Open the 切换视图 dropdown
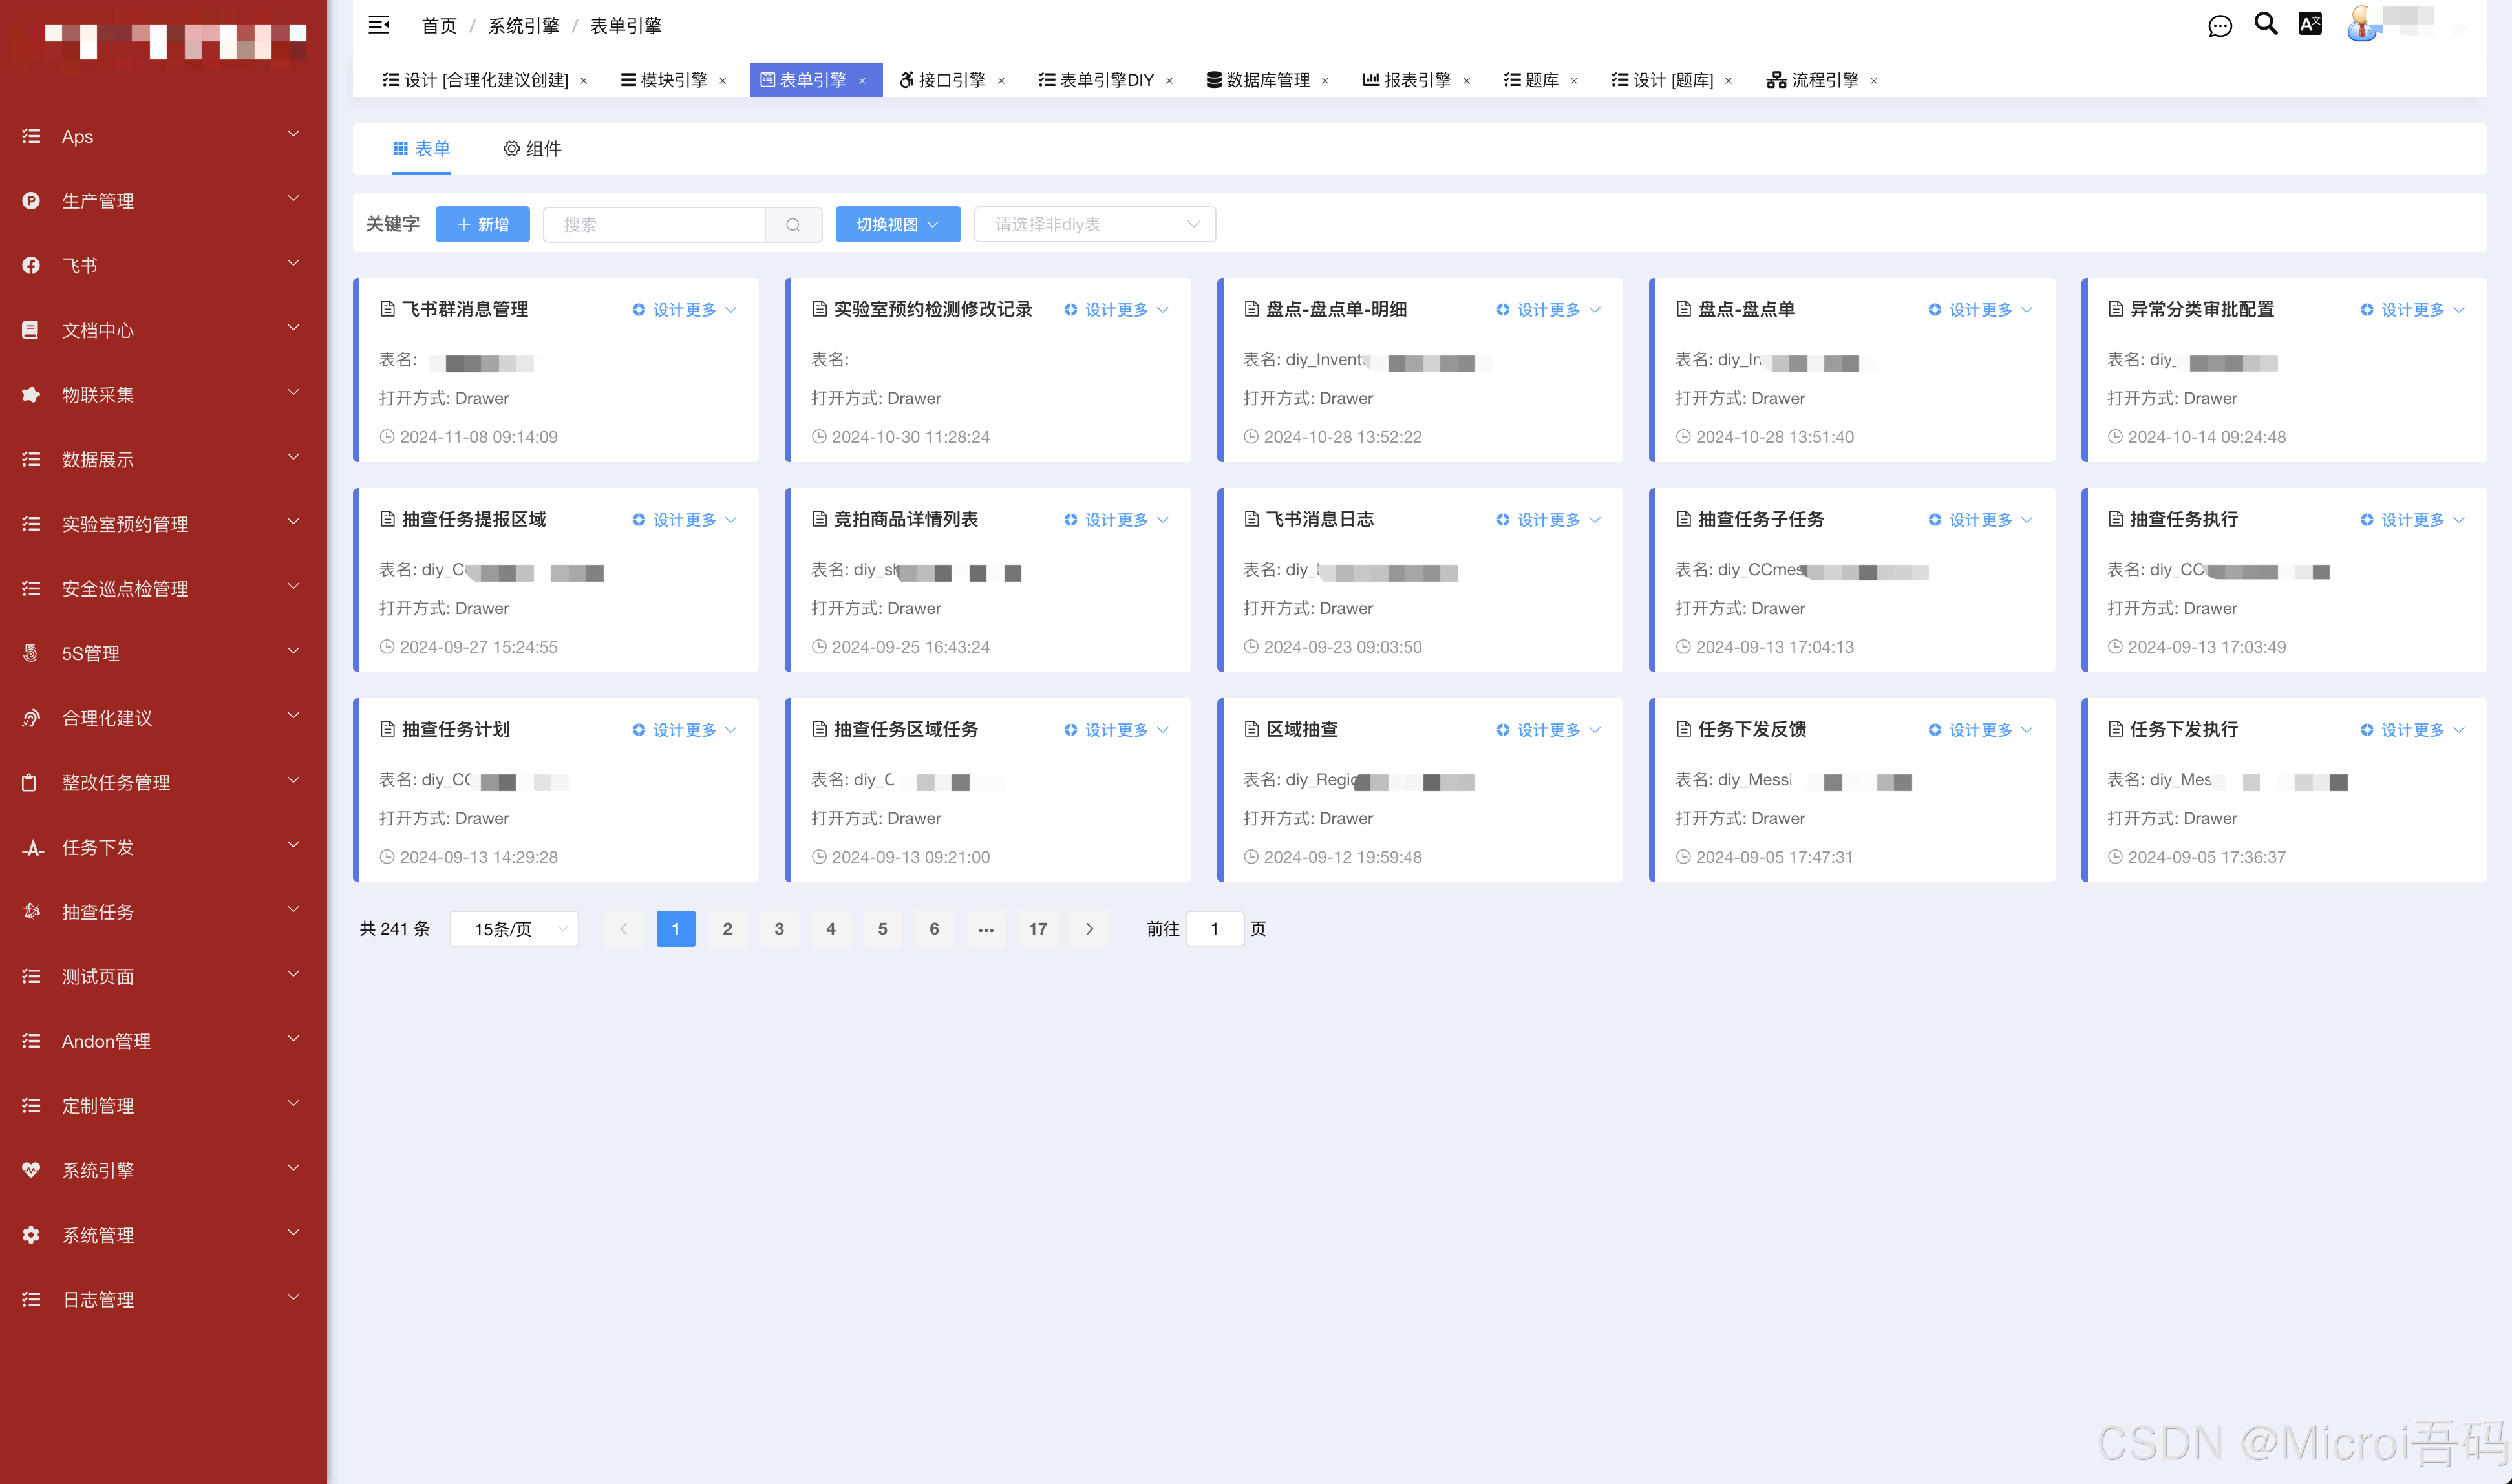 click(897, 224)
